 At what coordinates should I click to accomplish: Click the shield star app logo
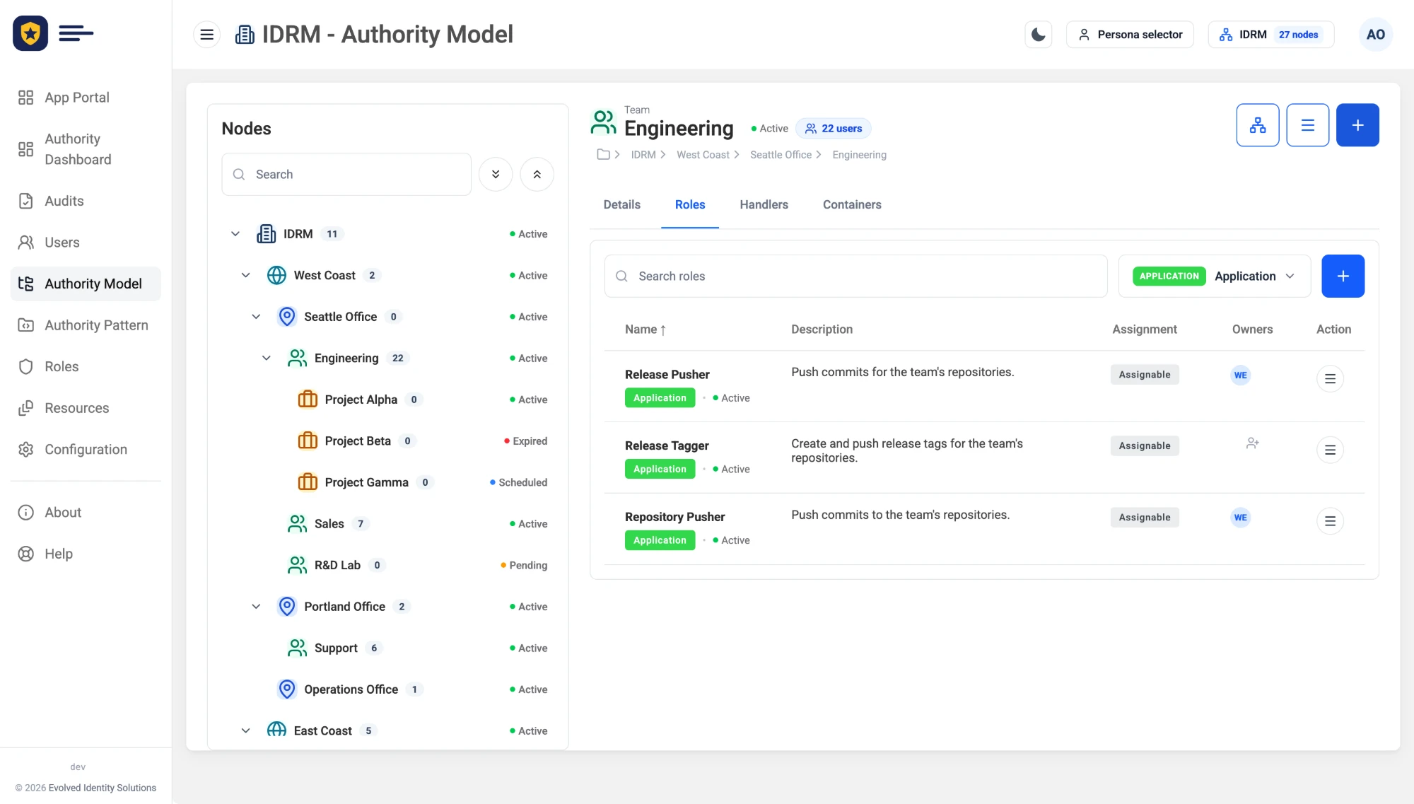[30, 33]
